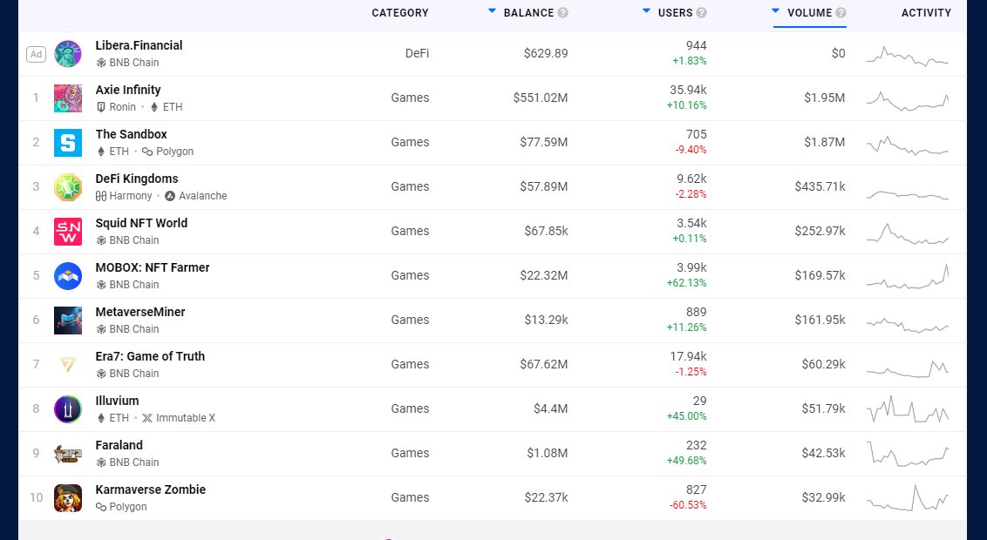Viewport: 987px width, 540px height.
Task: Click MetaverseMiner logo icon
Action: 68,321
